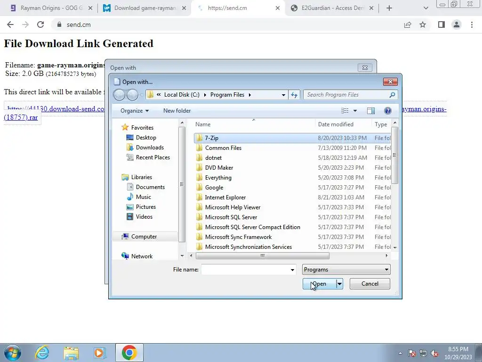Open Windows Media Player from taskbar
Image resolution: width=482 pixels, height=362 pixels.
99,353
